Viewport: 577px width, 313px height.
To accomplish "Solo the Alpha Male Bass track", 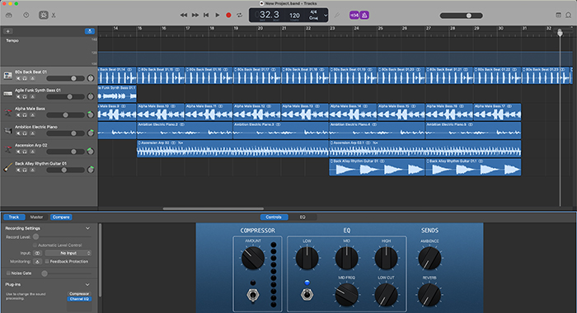I will point(25,115).
